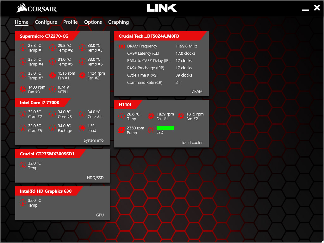Switch to the Profile tab

(71, 22)
